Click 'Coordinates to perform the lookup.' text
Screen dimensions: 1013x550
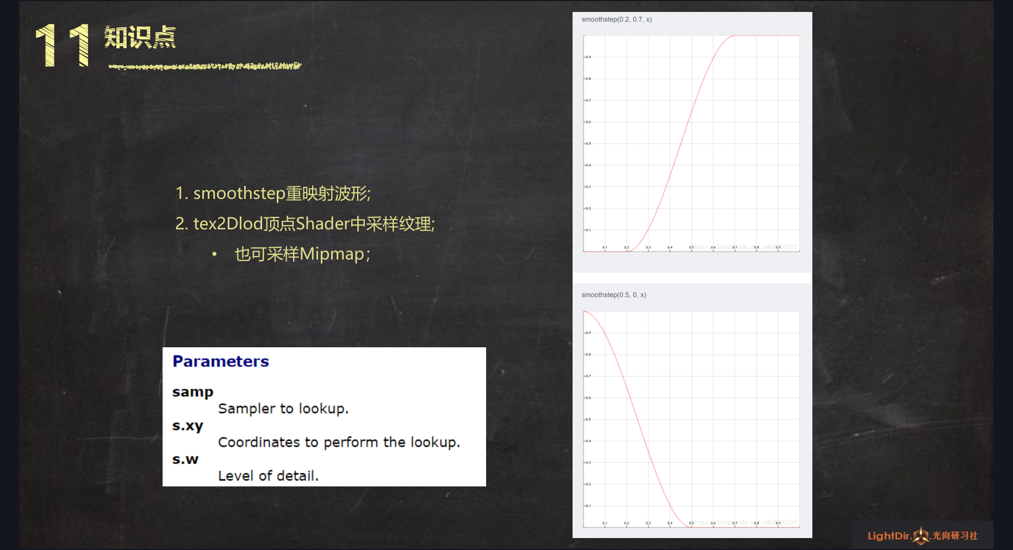[339, 442]
